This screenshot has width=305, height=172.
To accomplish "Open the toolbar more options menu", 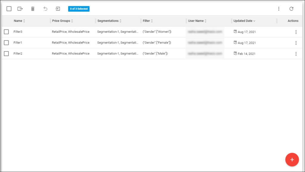I will (279, 9).
